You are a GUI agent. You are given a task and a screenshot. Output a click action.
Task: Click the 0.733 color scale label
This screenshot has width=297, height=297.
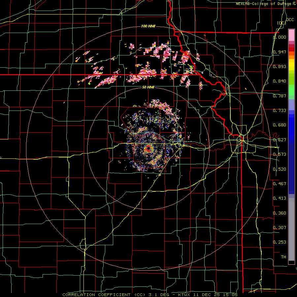280,111
